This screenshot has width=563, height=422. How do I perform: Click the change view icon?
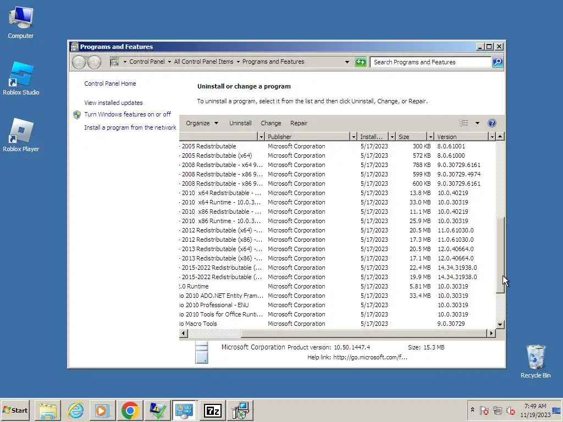tap(464, 123)
